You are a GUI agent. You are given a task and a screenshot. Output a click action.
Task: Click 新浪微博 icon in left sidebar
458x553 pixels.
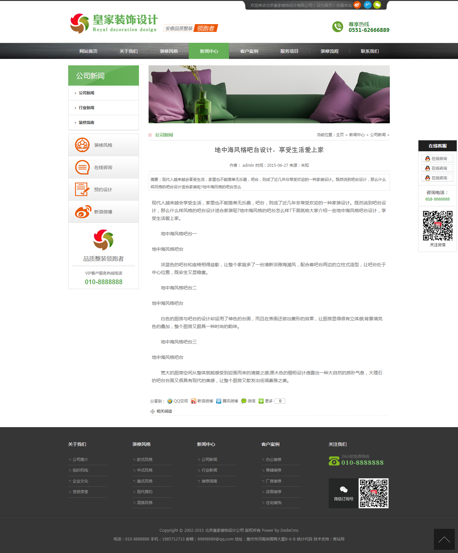click(83, 212)
